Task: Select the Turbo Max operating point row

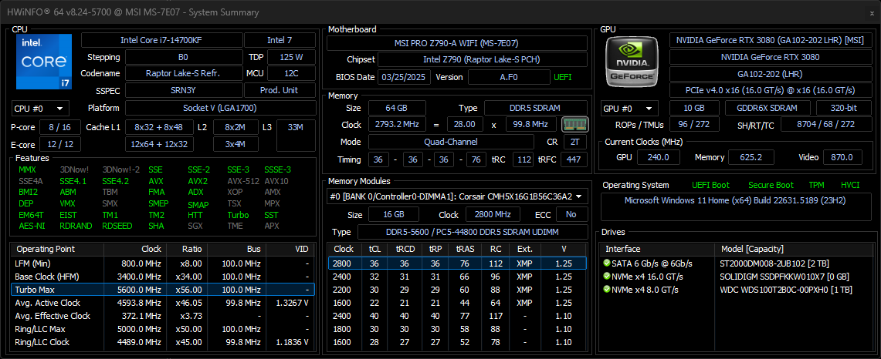Action: click(162, 290)
